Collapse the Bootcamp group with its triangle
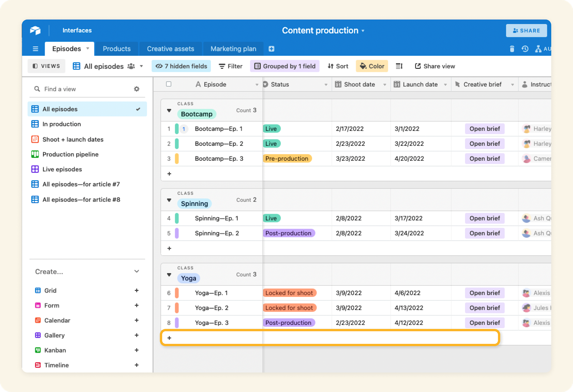Viewport: 573px width, 392px height. click(169, 110)
